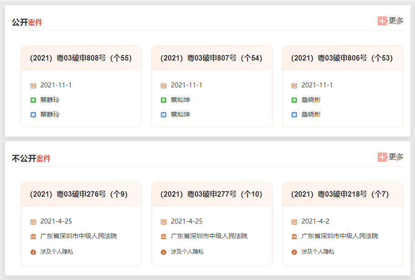Click calendar icon next to 2021-4-2
415x280 pixels.
pos(294,222)
